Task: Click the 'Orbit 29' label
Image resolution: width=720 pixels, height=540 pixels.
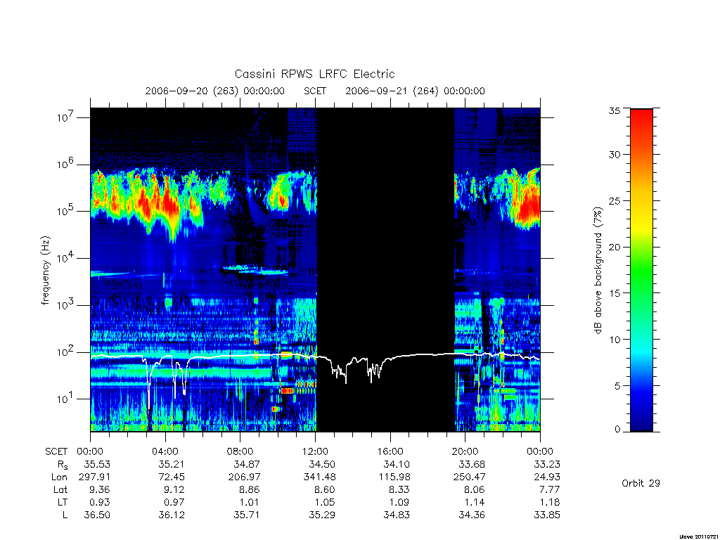Action: pos(641,483)
